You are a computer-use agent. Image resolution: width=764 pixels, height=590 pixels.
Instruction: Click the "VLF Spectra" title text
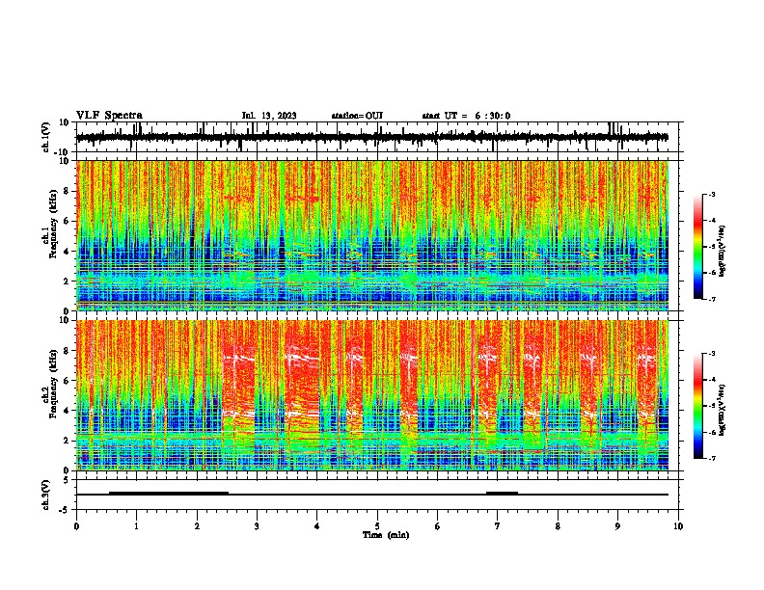click(x=109, y=116)
